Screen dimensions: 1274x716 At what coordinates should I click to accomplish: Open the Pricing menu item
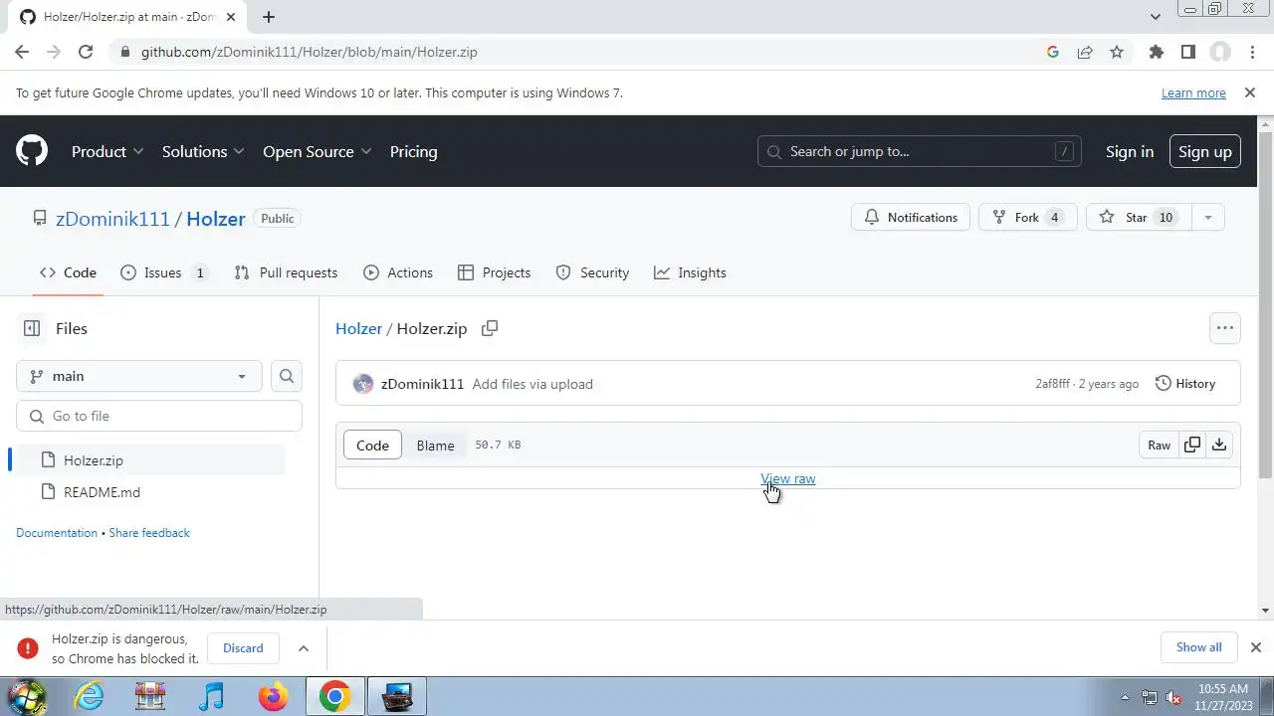(413, 151)
